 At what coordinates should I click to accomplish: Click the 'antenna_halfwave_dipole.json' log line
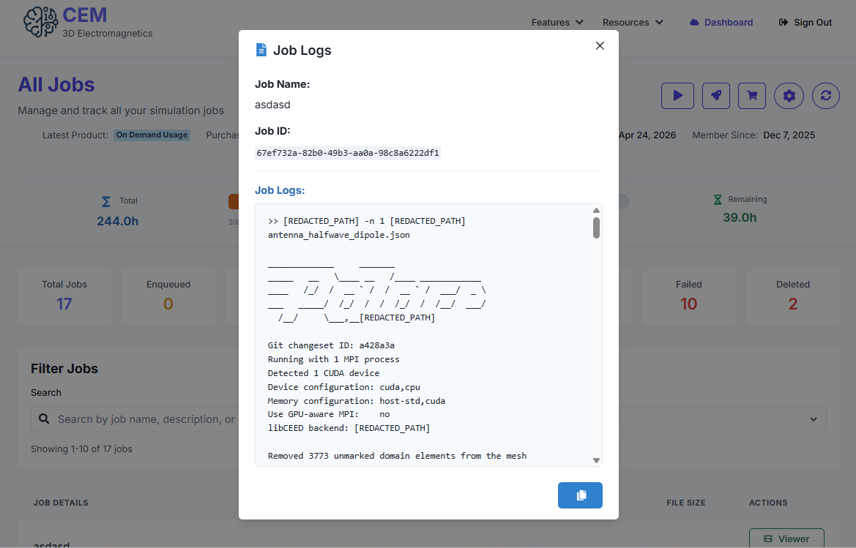(338, 235)
